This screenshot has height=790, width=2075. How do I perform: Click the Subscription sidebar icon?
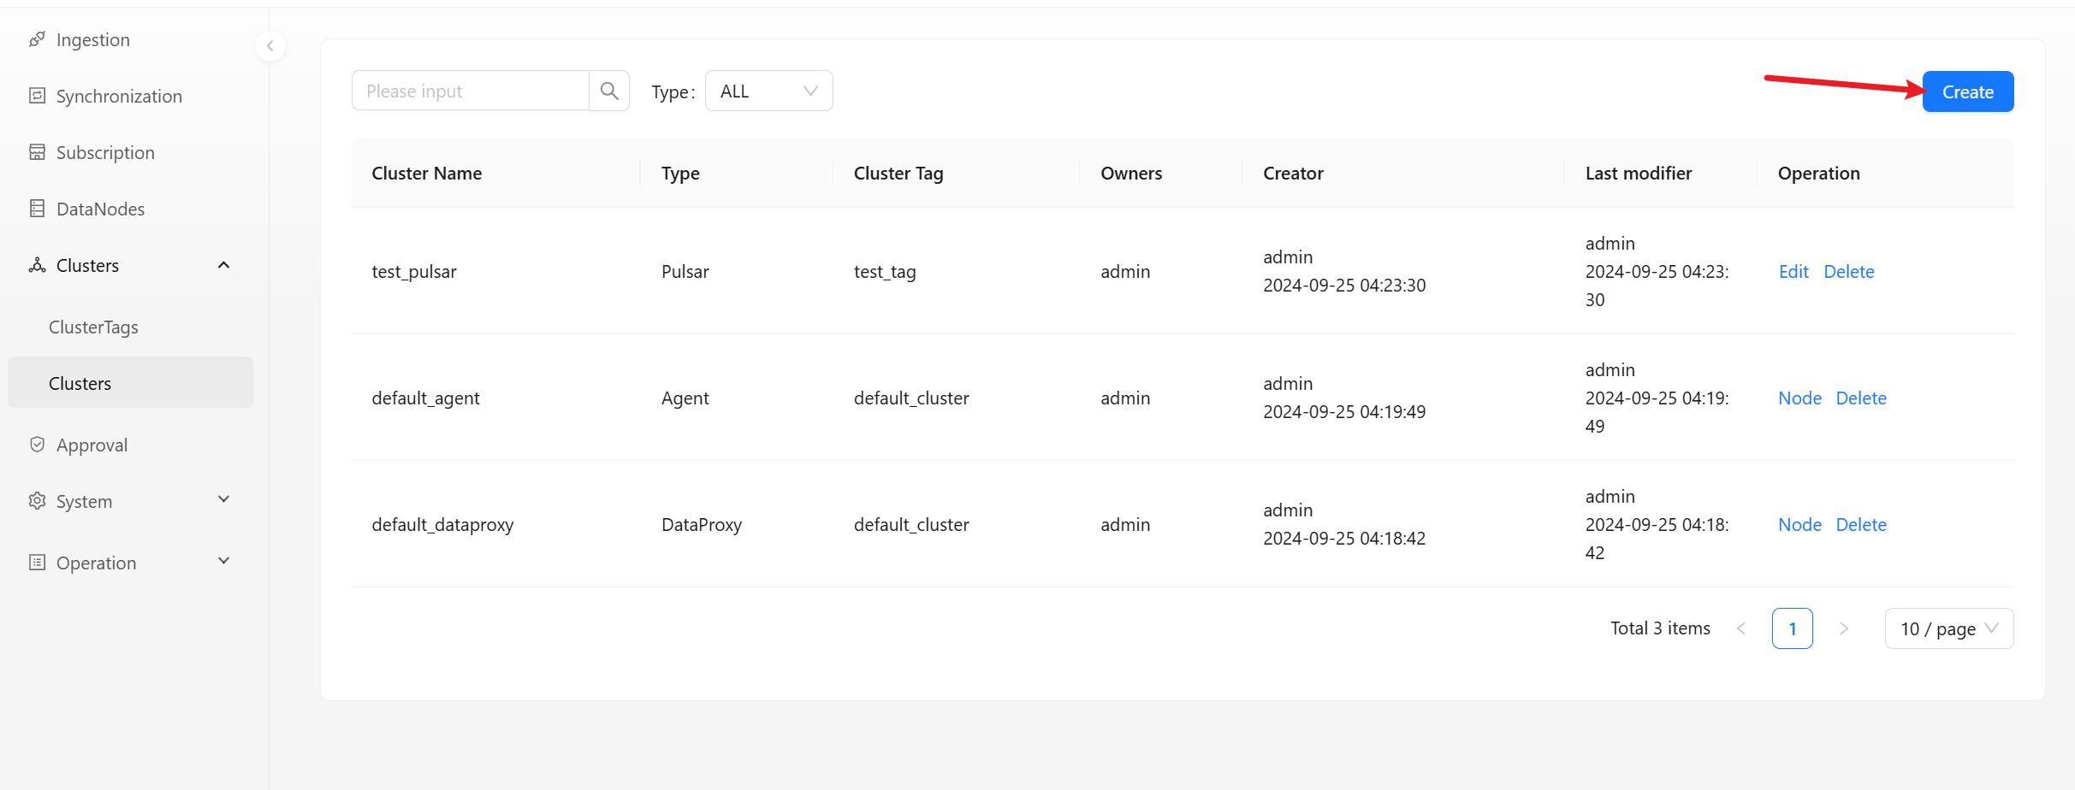point(37,152)
